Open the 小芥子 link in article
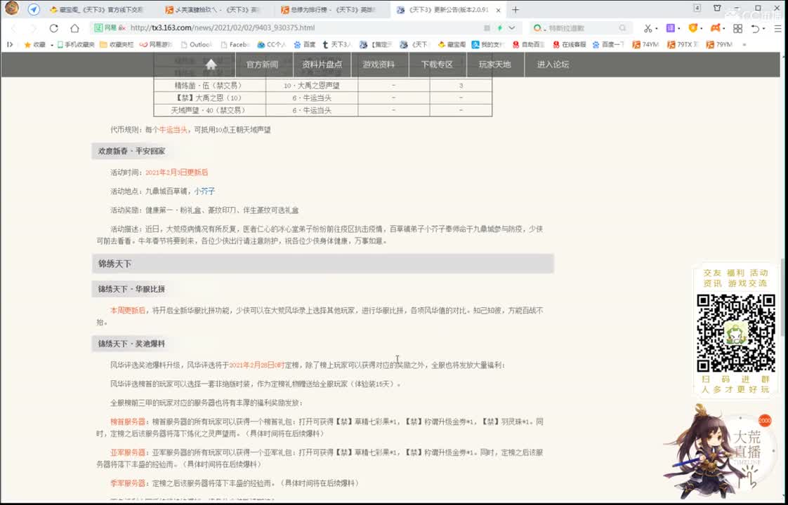788x505 pixels. (203, 190)
